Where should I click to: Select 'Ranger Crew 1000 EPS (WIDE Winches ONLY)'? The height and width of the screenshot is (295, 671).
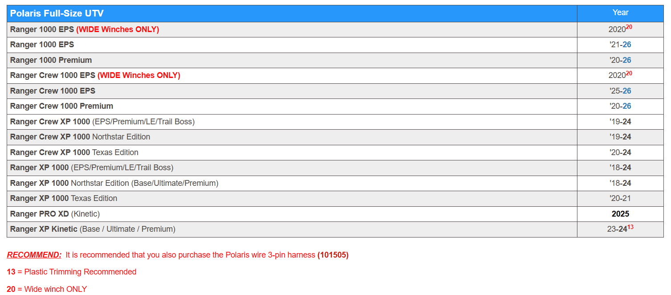click(x=335, y=75)
